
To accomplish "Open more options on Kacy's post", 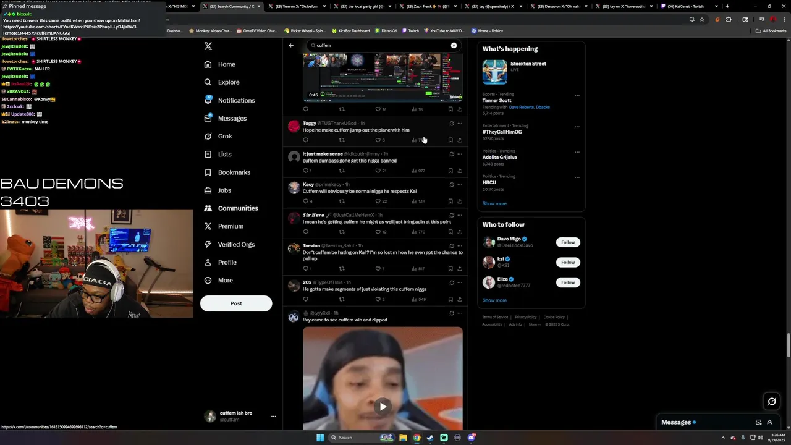I will pos(460,184).
